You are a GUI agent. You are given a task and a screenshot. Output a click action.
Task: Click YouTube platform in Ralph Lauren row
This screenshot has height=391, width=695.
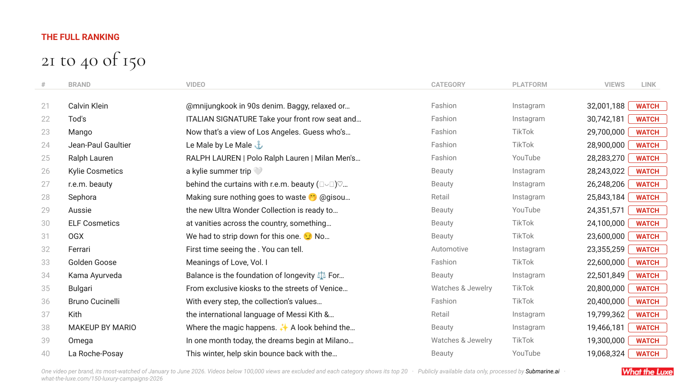526,158
